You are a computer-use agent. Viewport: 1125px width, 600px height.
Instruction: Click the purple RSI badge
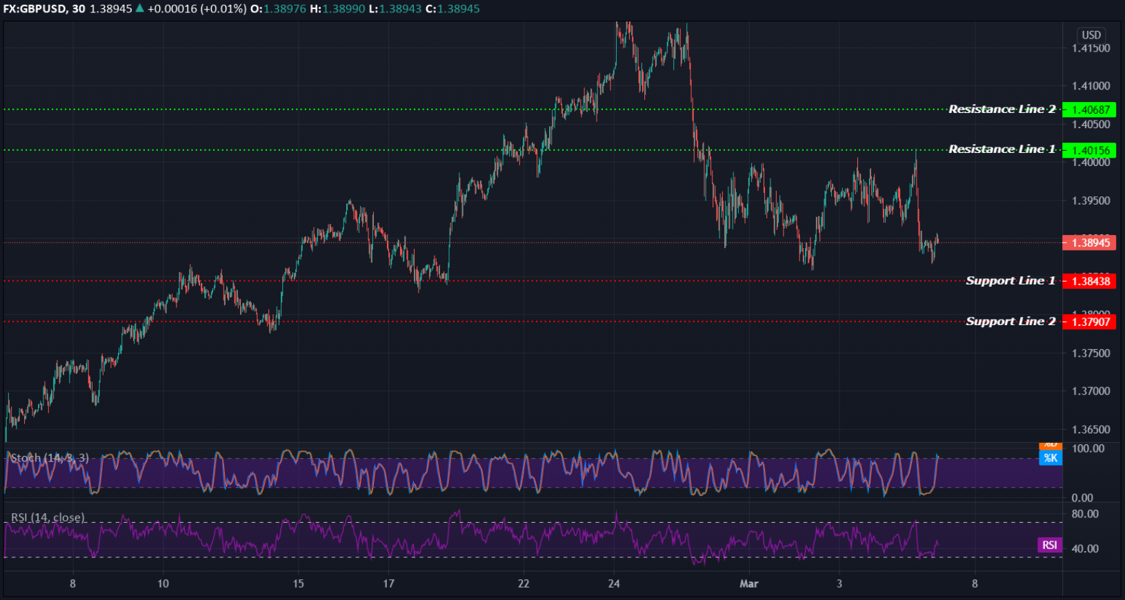(1050, 545)
